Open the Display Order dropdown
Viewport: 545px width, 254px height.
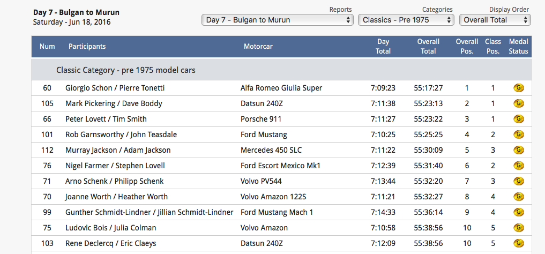494,20
